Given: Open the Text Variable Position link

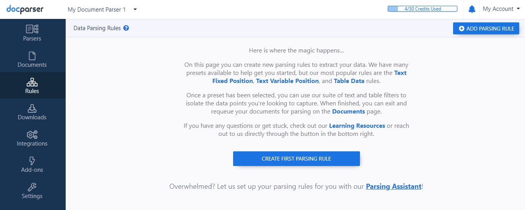Looking at the screenshot, I should 287,81.
